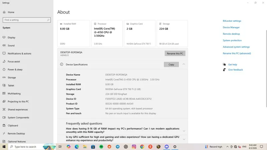The width and height of the screenshot is (267, 150).
Task: Open System protection link
Action: [x=232, y=40]
